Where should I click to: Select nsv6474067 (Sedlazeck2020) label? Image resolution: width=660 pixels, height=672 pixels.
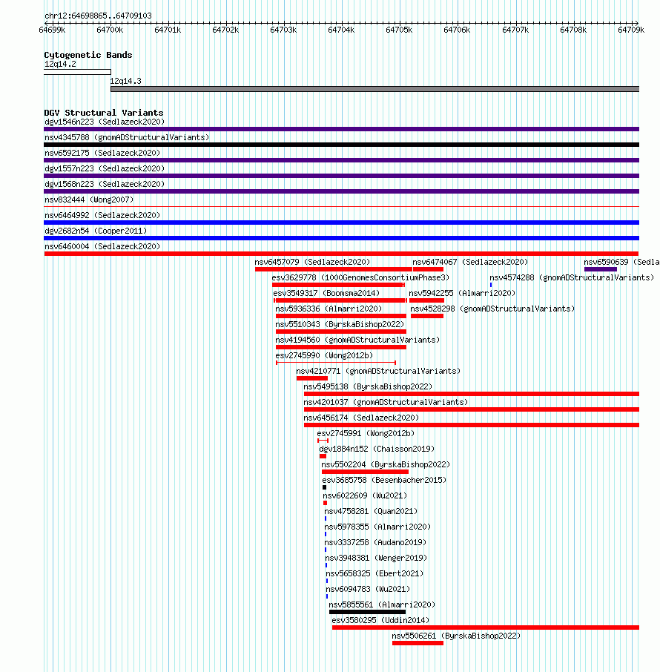[x=470, y=263]
